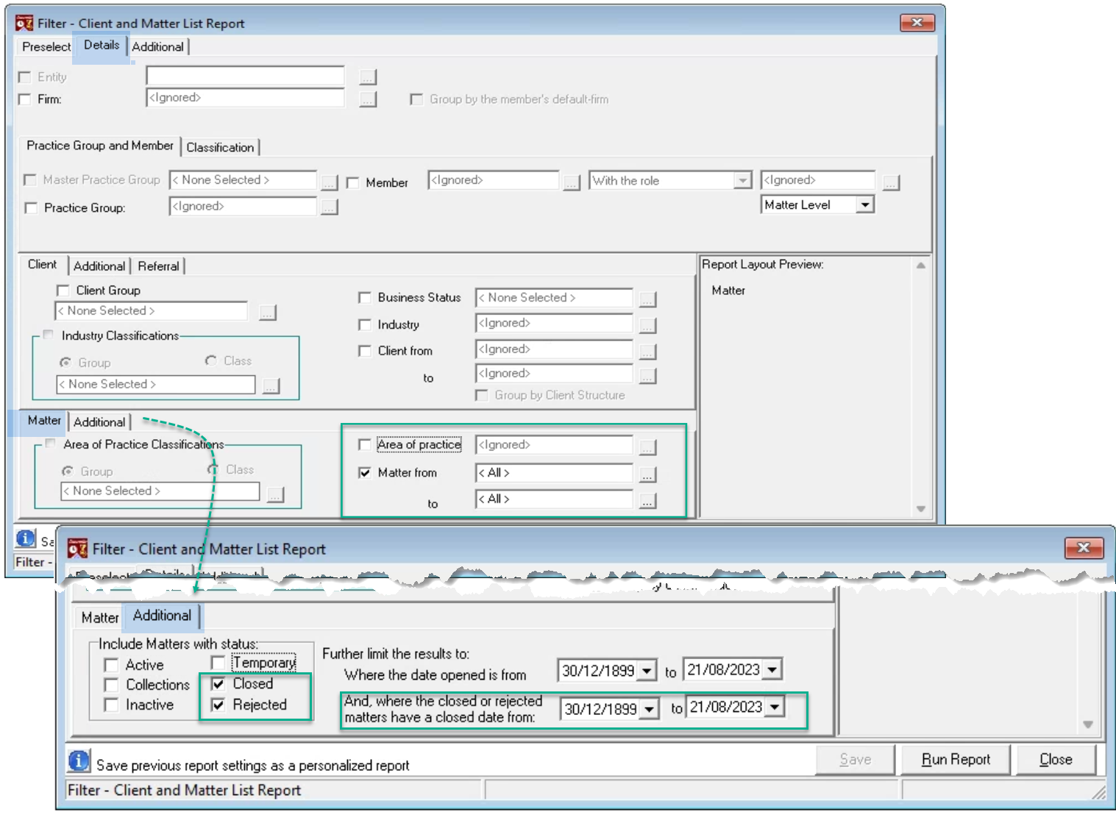Click browse button next to Firm field
Image resolution: width=1116 pixels, height=815 pixels.
point(368,99)
